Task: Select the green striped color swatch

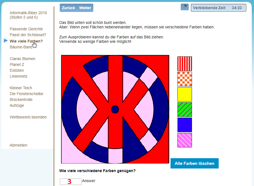Action: [185, 110]
